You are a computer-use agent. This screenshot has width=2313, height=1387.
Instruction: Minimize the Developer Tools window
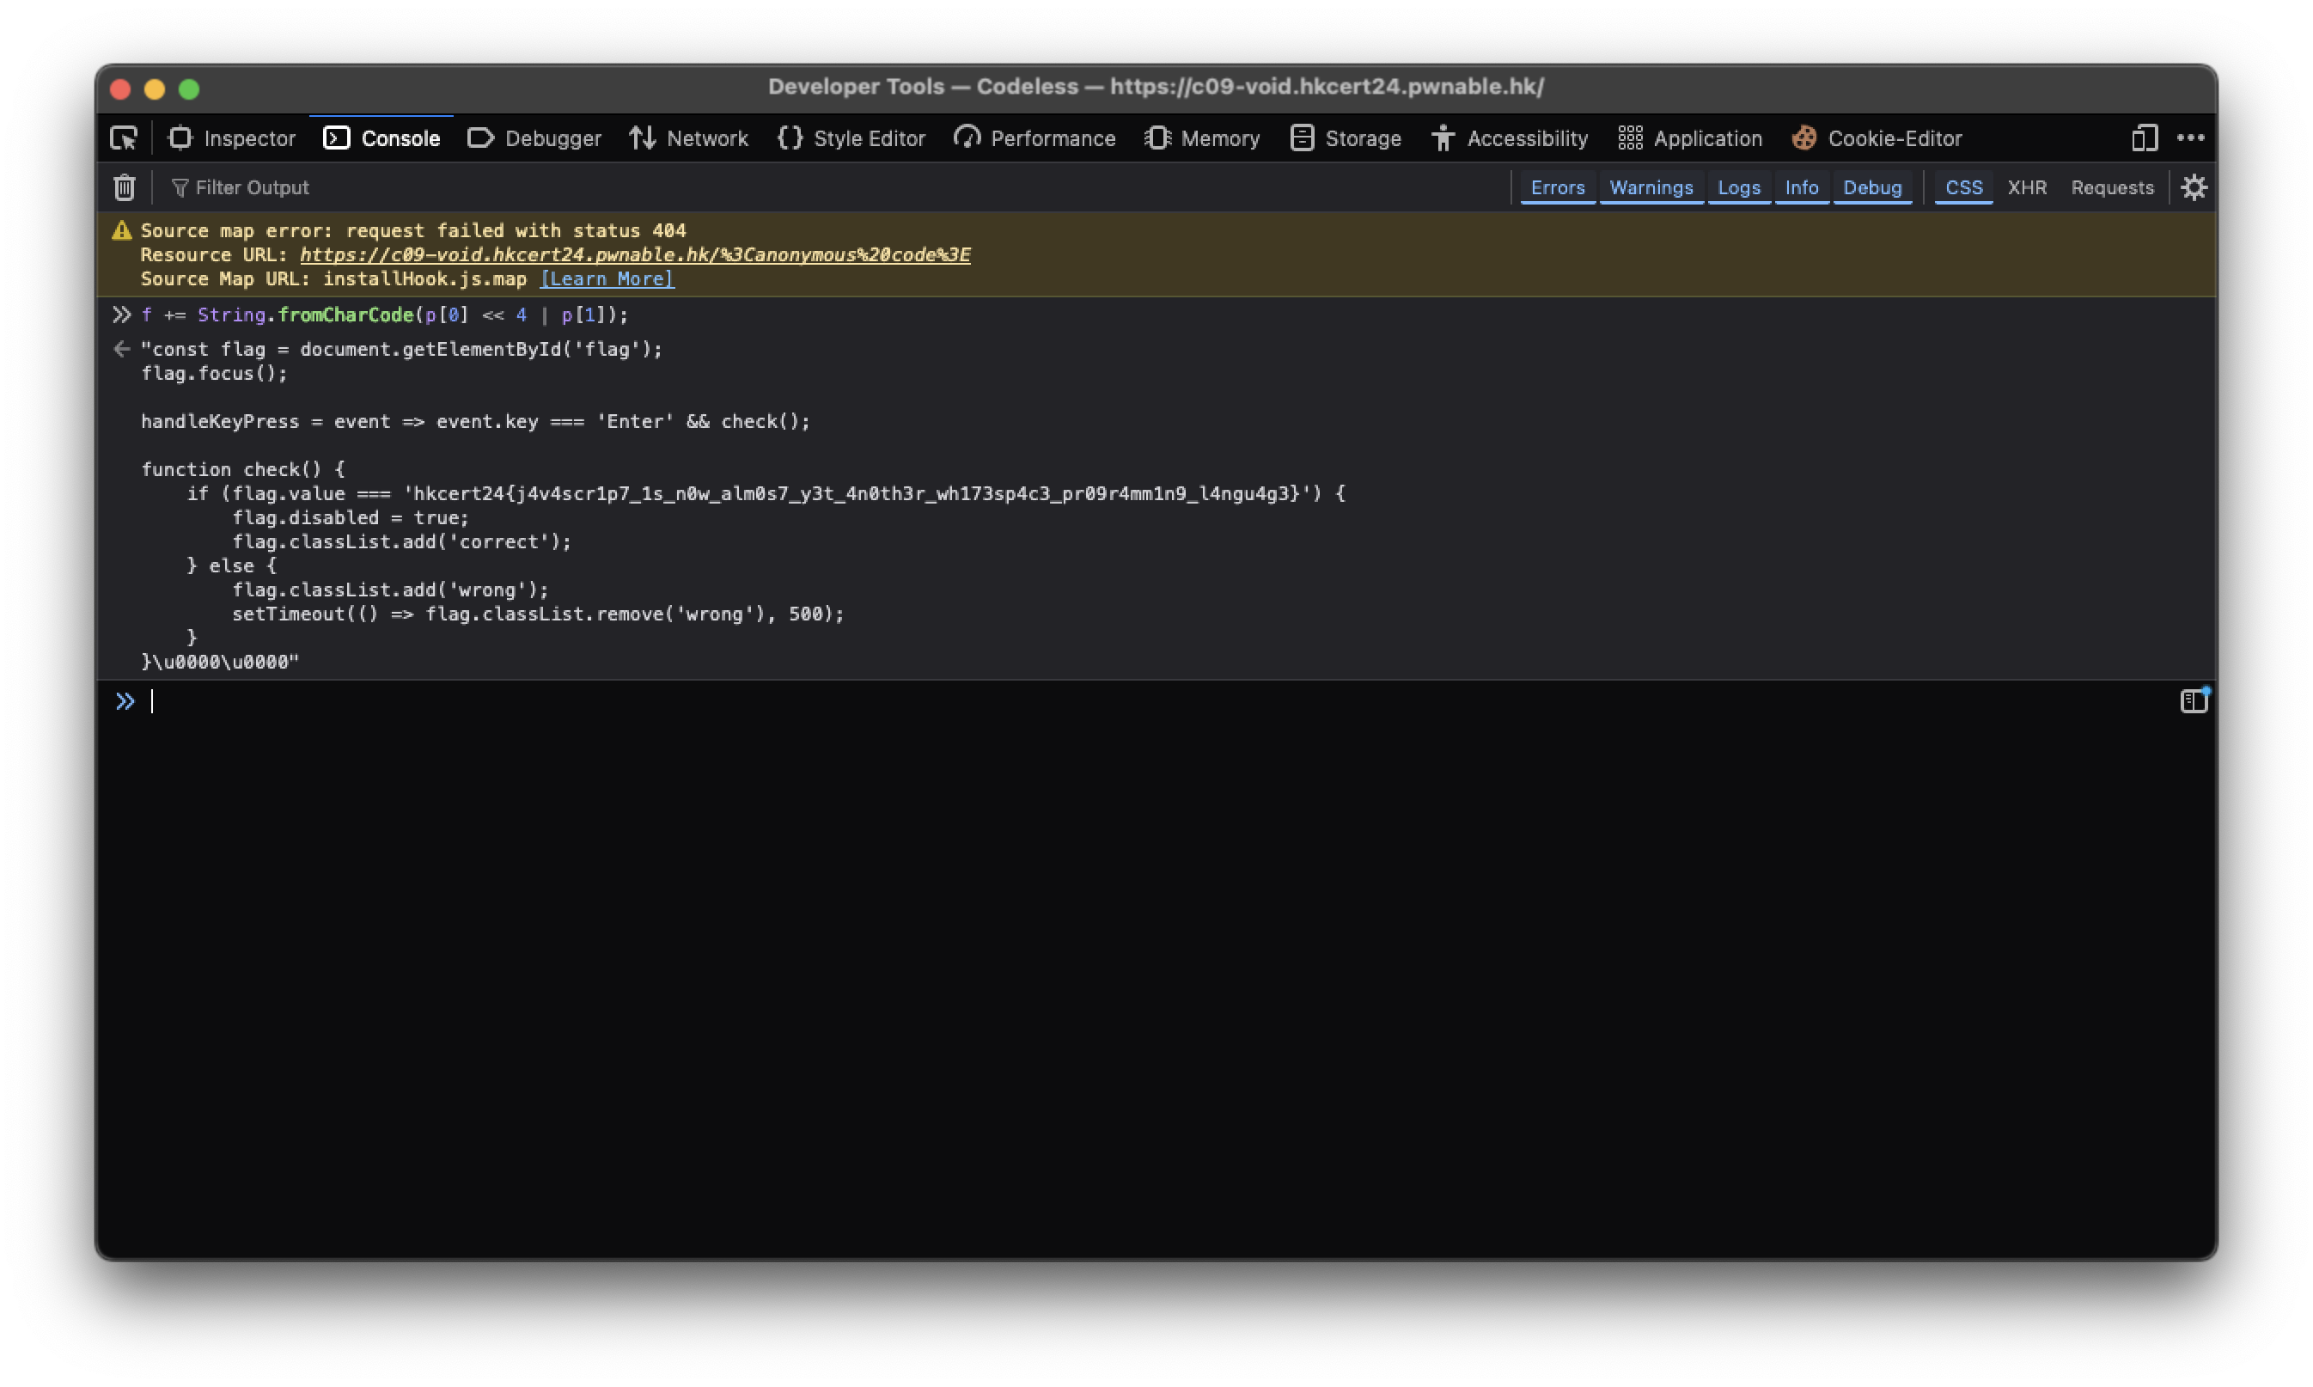154,89
